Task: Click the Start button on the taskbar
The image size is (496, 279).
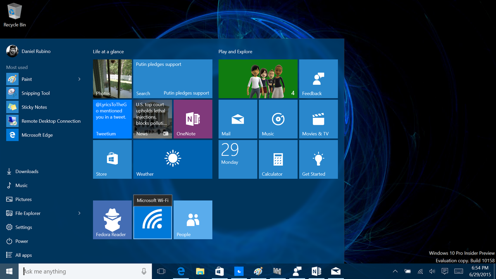Action: point(9,271)
